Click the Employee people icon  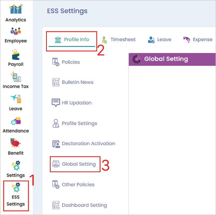point(16,31)
